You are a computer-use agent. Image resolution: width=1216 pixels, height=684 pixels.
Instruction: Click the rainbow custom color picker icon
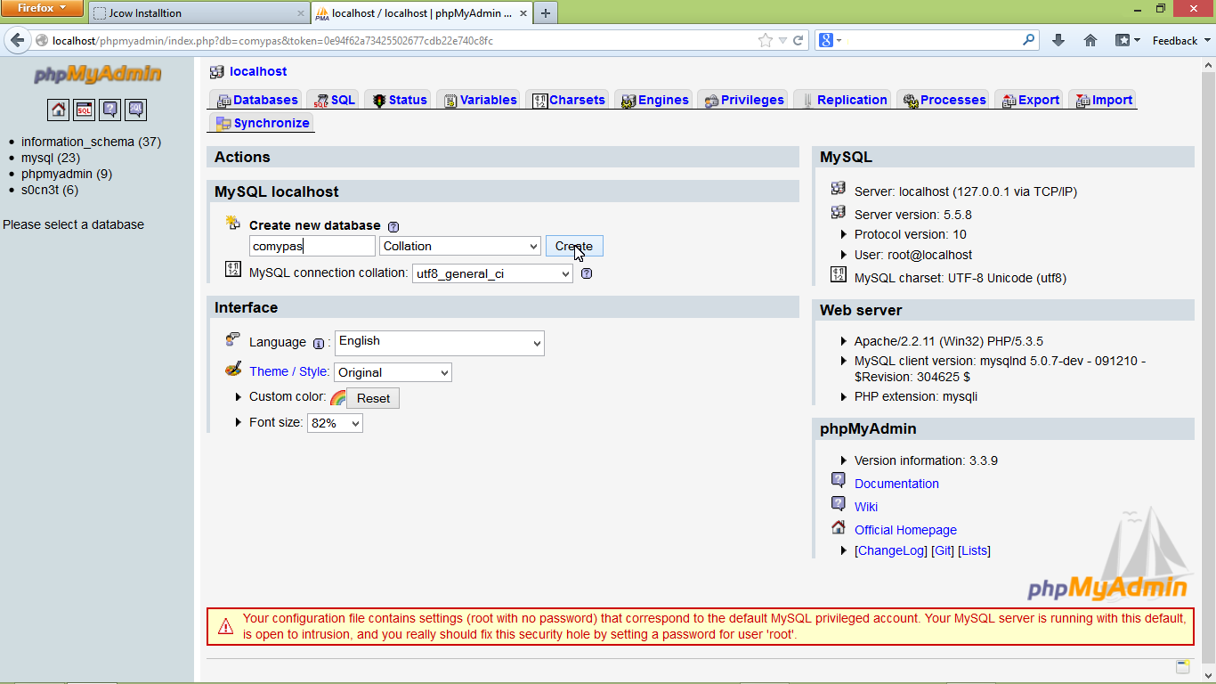pos(337,398)
